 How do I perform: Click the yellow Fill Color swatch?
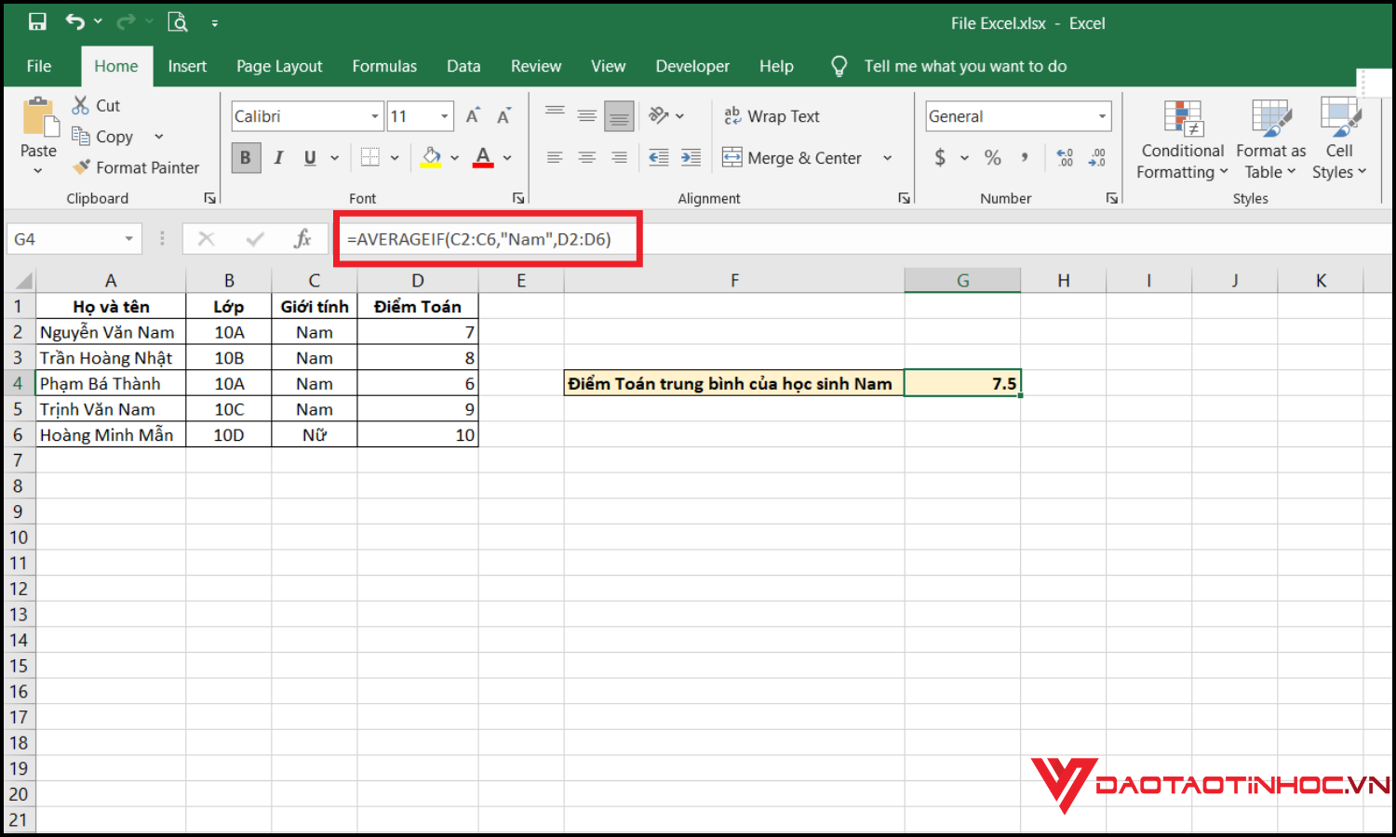(x=431, y=158)
